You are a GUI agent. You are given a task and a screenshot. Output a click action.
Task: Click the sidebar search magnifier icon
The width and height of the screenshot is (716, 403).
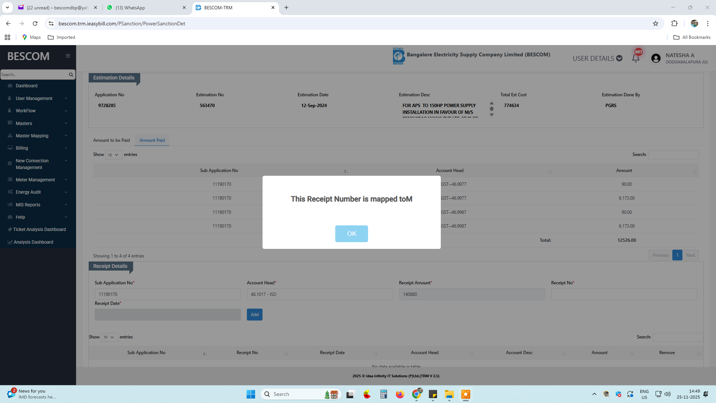pos(71,75)
